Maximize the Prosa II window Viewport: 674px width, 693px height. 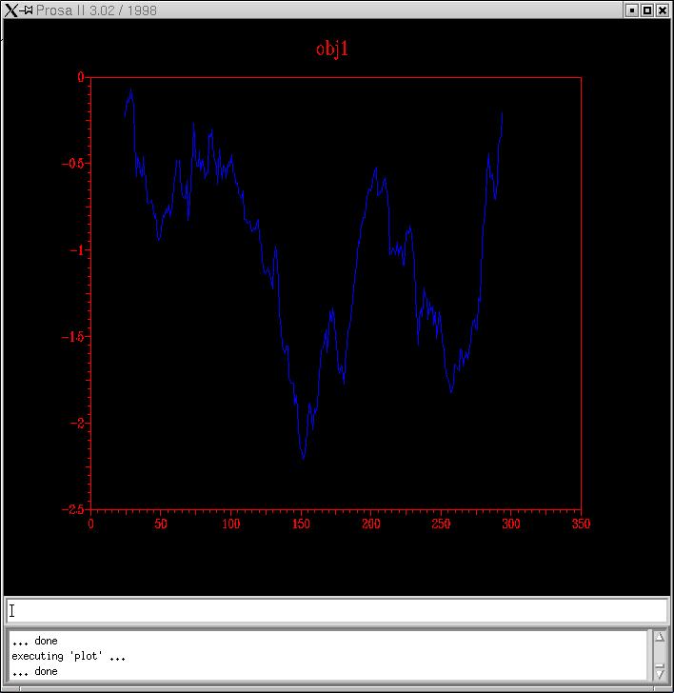(x=647, y=10)
